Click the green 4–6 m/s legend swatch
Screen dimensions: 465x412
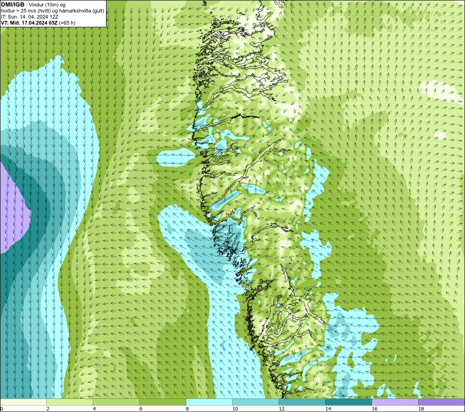tap(116, 402)
